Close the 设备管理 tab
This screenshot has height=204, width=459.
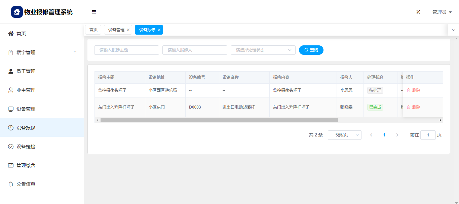point(128,30)
